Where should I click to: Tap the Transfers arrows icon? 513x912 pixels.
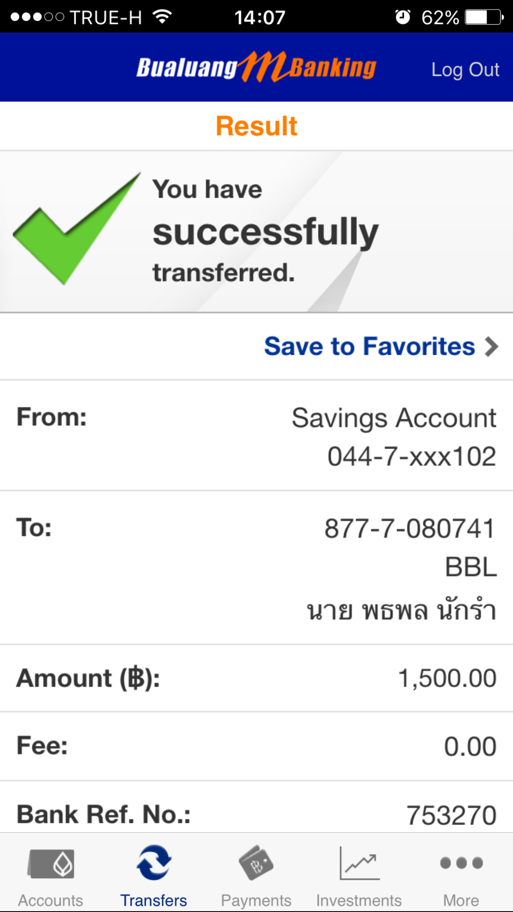(154, 862)
